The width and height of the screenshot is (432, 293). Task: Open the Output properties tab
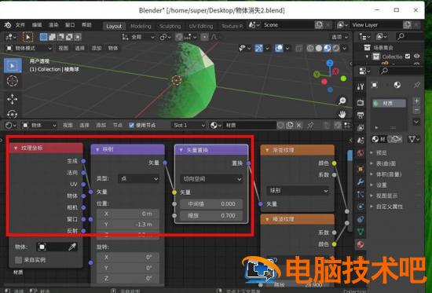pos(361,115)
